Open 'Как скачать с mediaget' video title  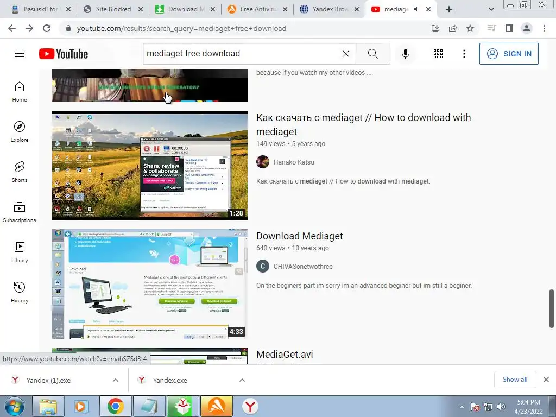pos(363,124)
